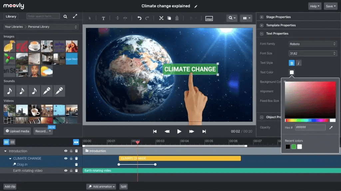This screenshot has width=341, height=191.
Task: Skip to the start of video
Action: pyautogui.click(x=155, y=131)
